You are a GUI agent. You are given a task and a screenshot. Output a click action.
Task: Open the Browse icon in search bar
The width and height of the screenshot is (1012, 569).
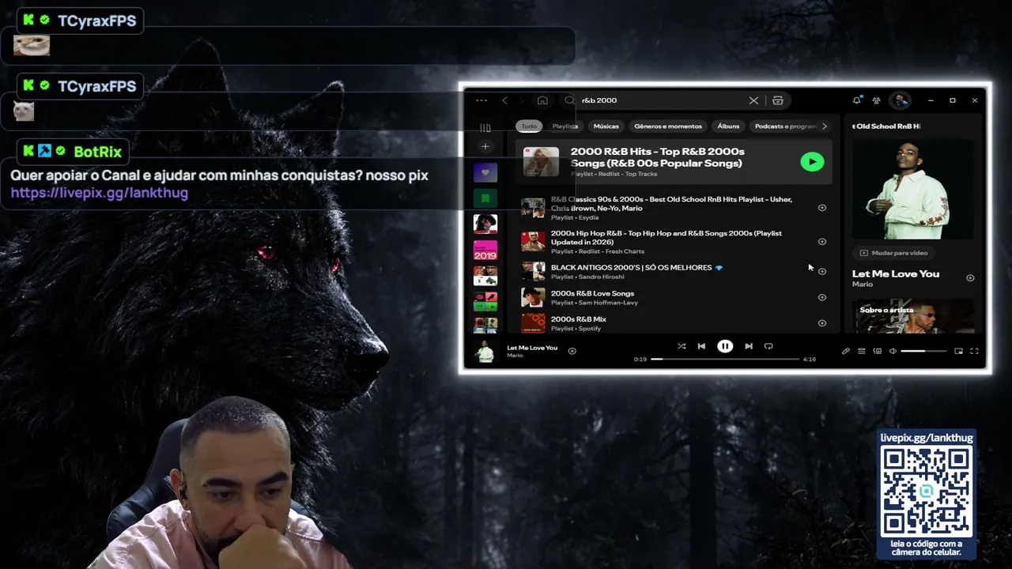click(778, 100)
